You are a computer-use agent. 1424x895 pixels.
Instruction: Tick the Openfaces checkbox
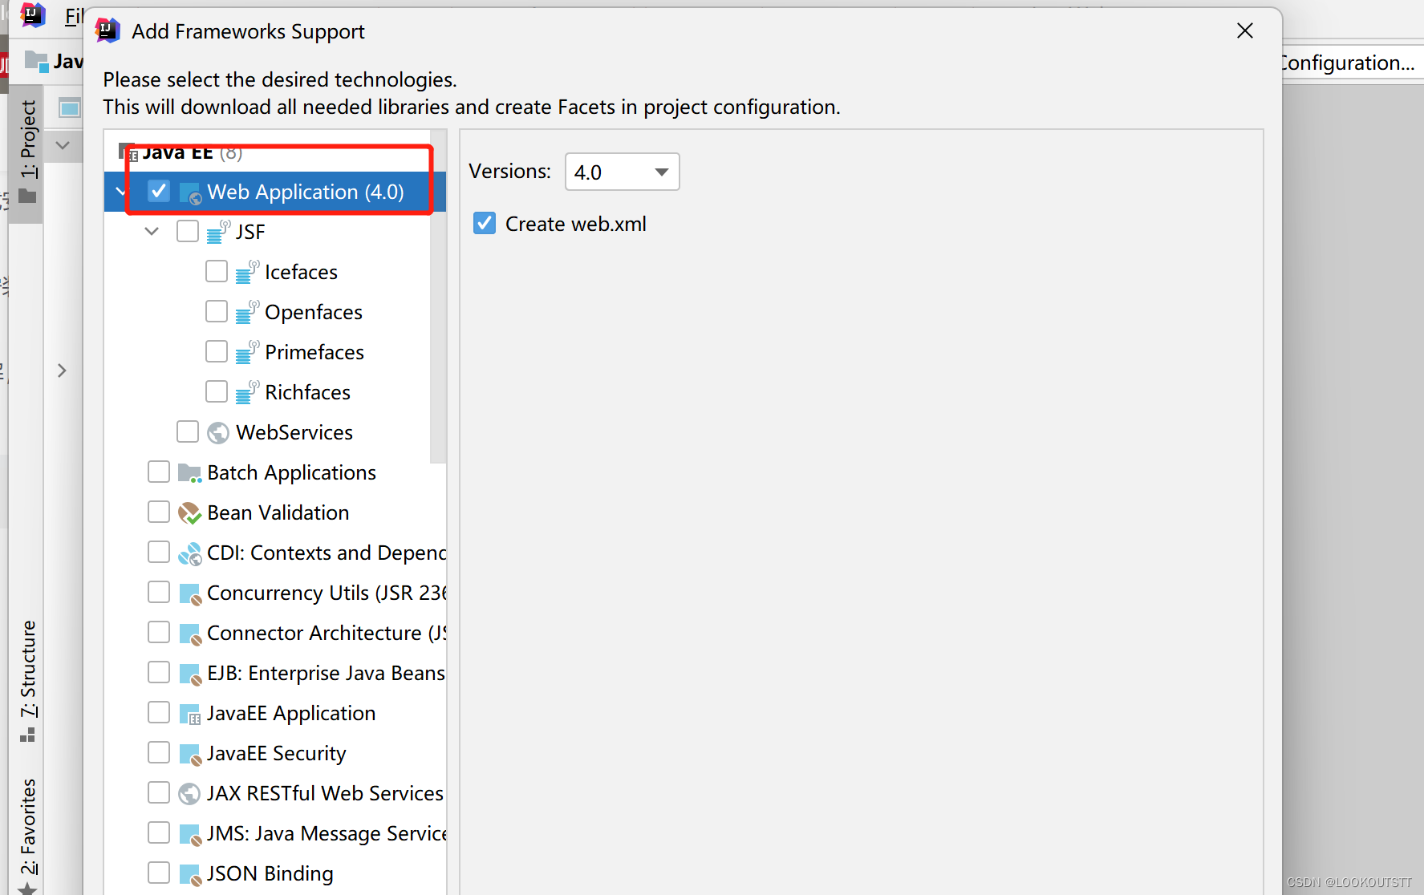217,311
